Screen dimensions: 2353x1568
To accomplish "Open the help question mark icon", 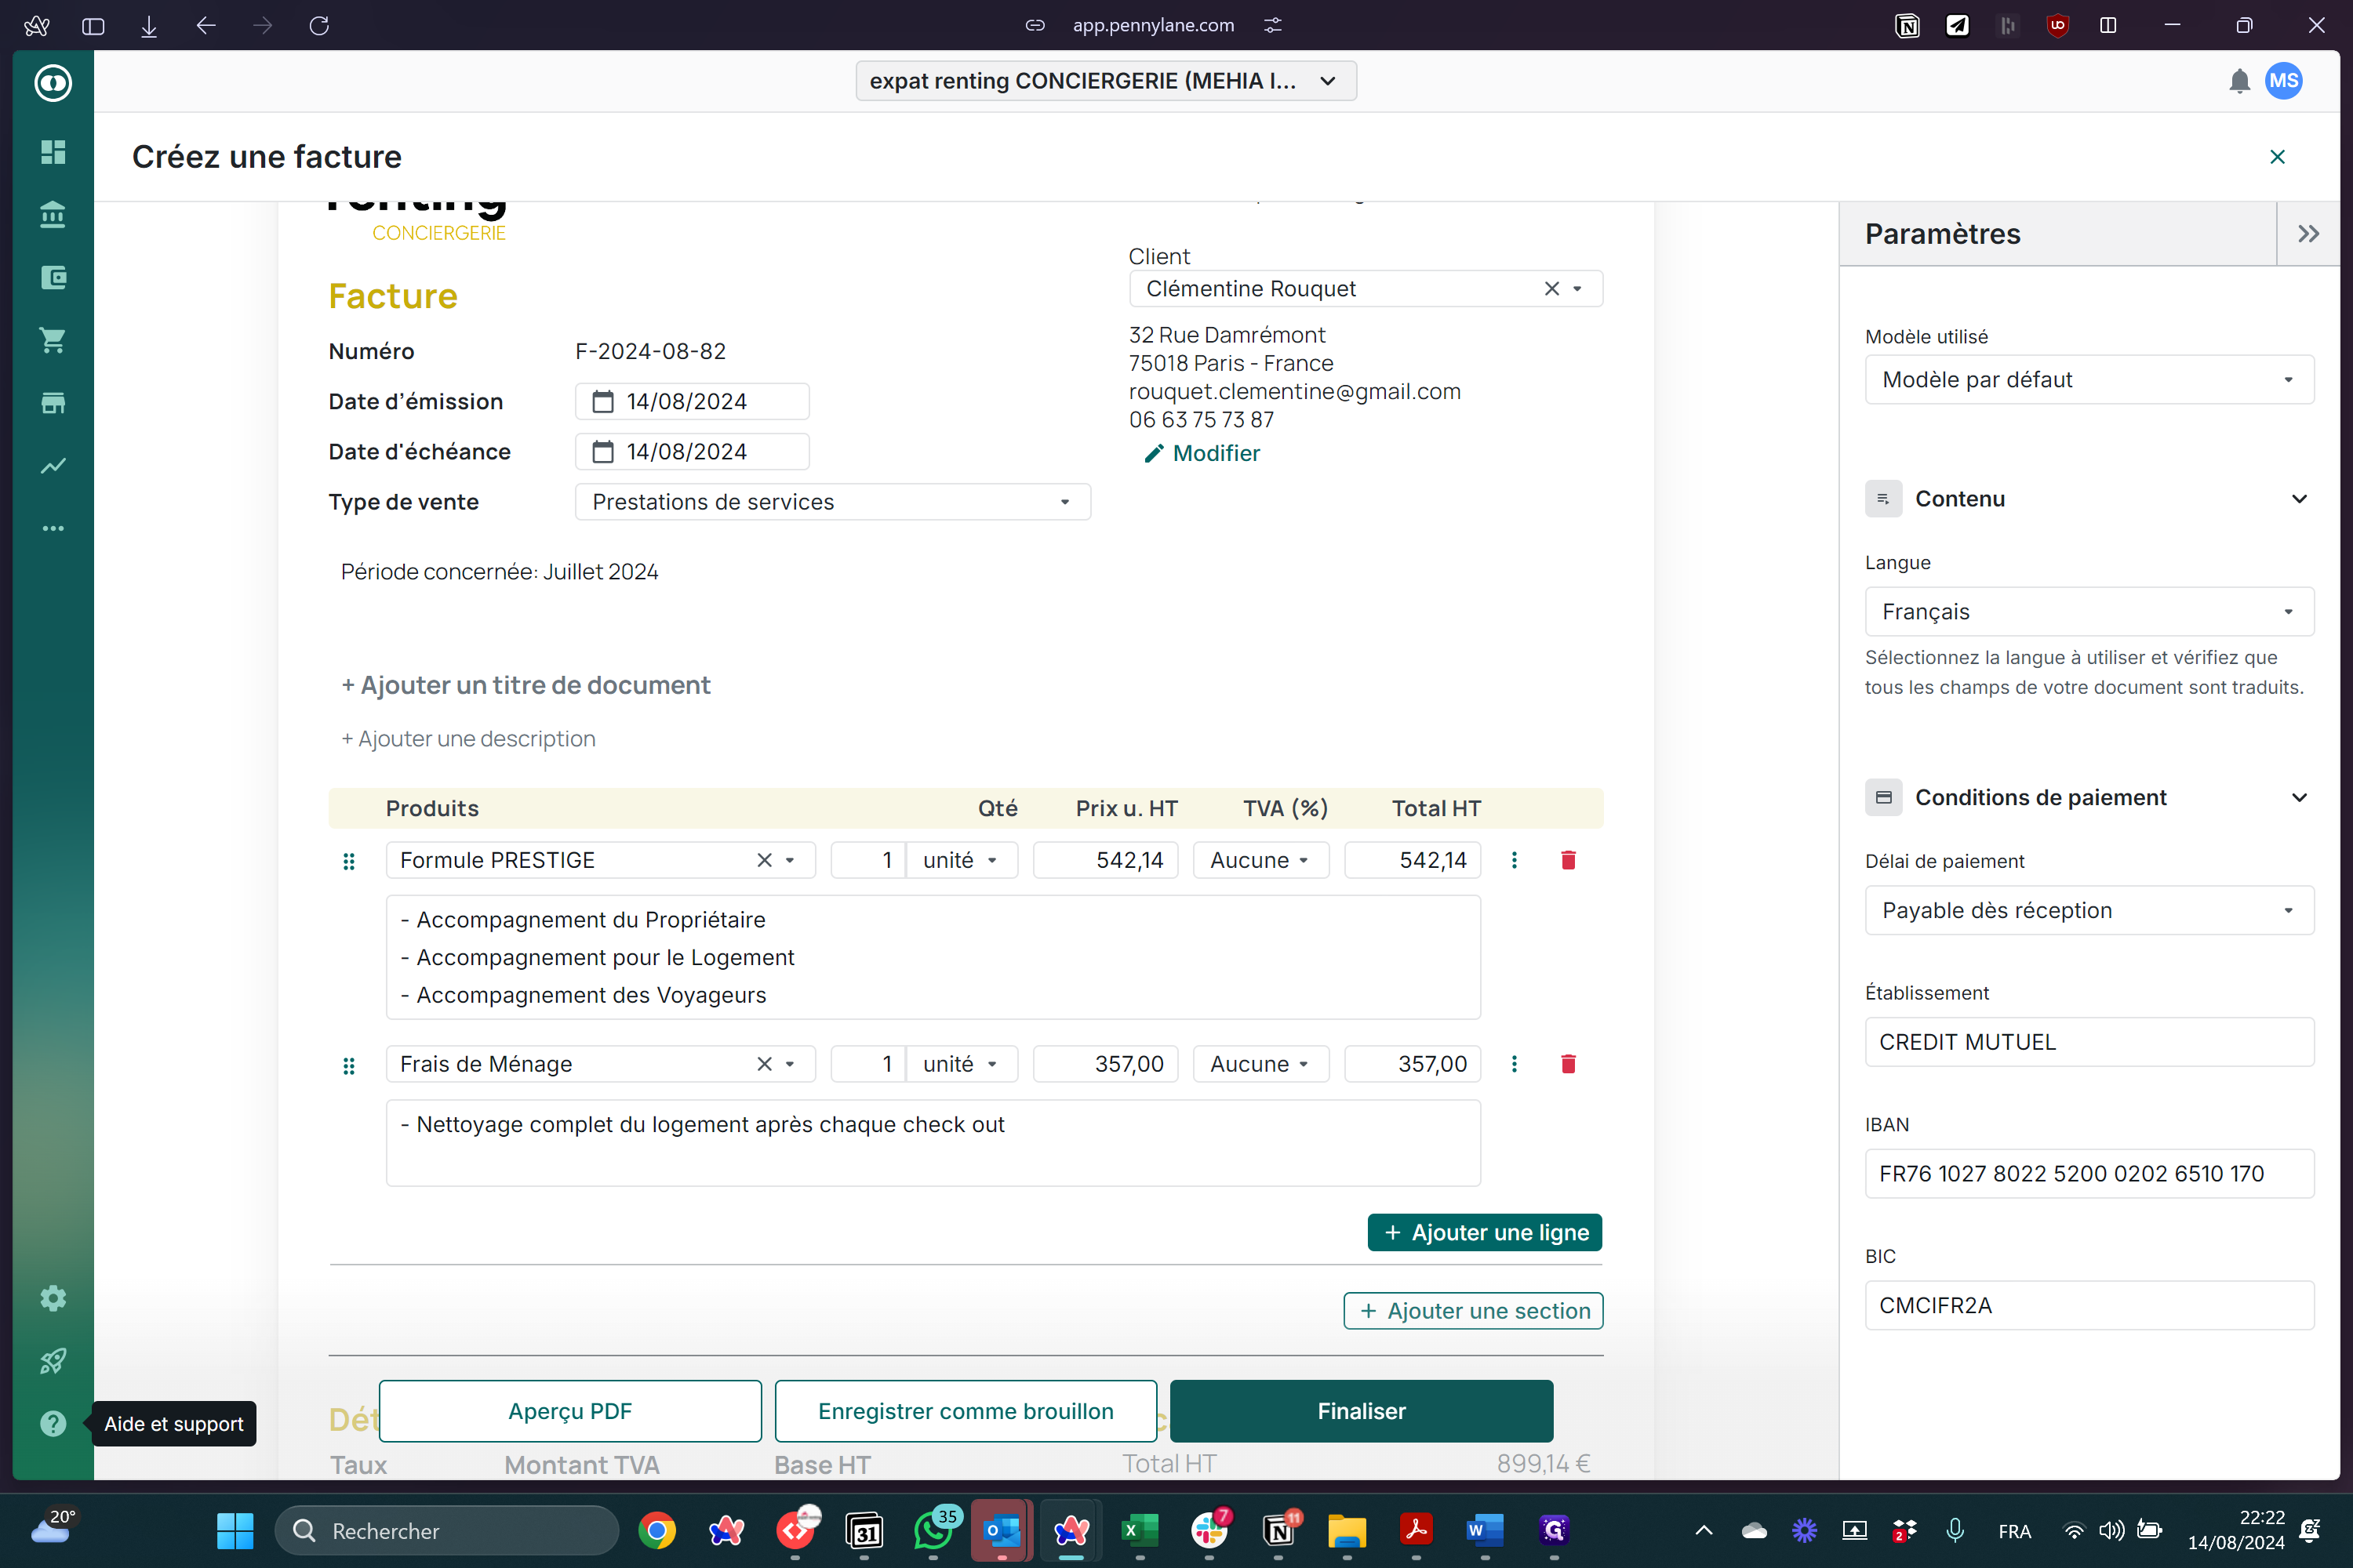I will pos(53,1424).
